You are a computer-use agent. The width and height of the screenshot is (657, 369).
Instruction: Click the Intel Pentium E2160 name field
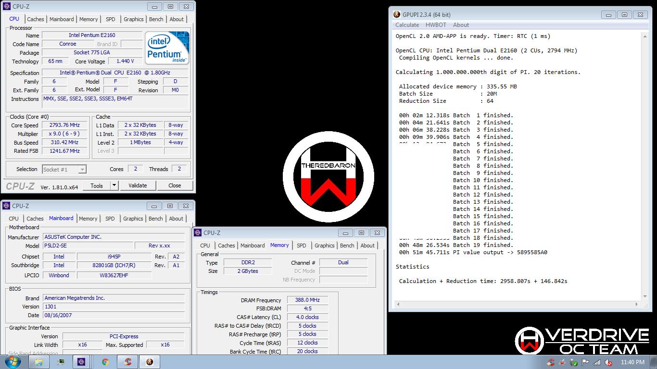point(92,35)
